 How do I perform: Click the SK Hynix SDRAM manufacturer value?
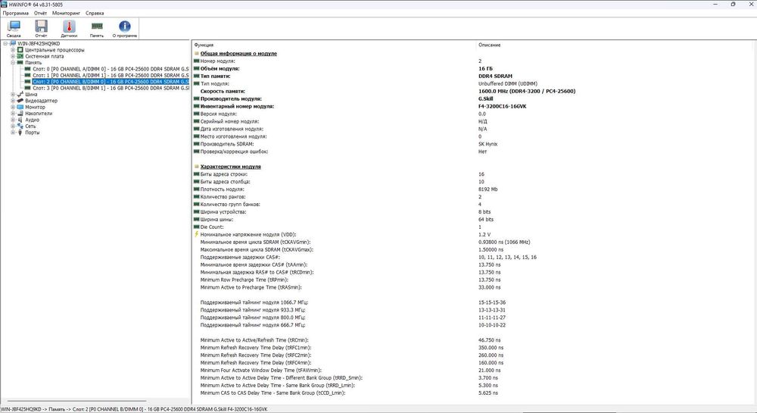[x=488, y=144]
